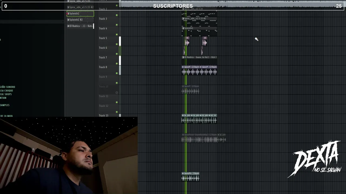
Task: Mute Track 6 using its green LED
Action: click(117, 54)
